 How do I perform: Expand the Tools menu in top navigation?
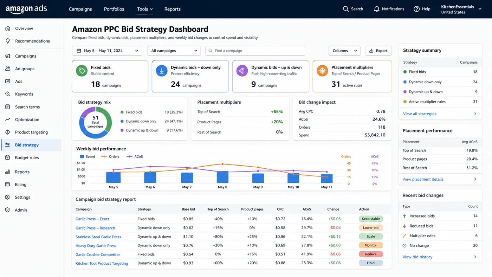point(145,9)
